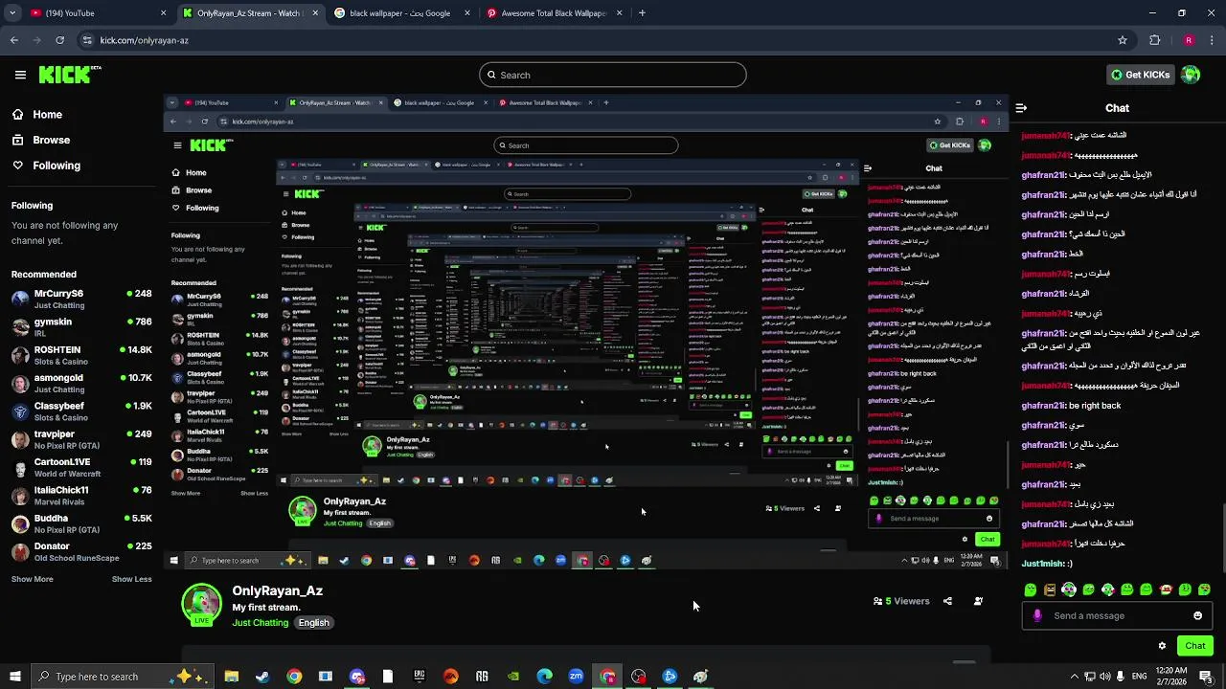The width and height of the screenshot is (1226, 689).
Task: Open the NVIDIA app from the bottom taskbar
Action: pyautogui.click(x=513, y=677)
